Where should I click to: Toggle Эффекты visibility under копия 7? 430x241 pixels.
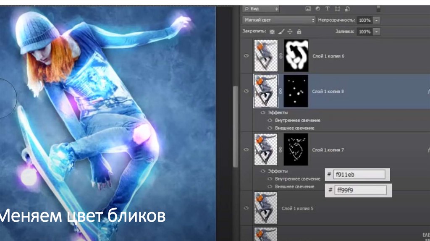pyautogui.click(x=263, y=171)
